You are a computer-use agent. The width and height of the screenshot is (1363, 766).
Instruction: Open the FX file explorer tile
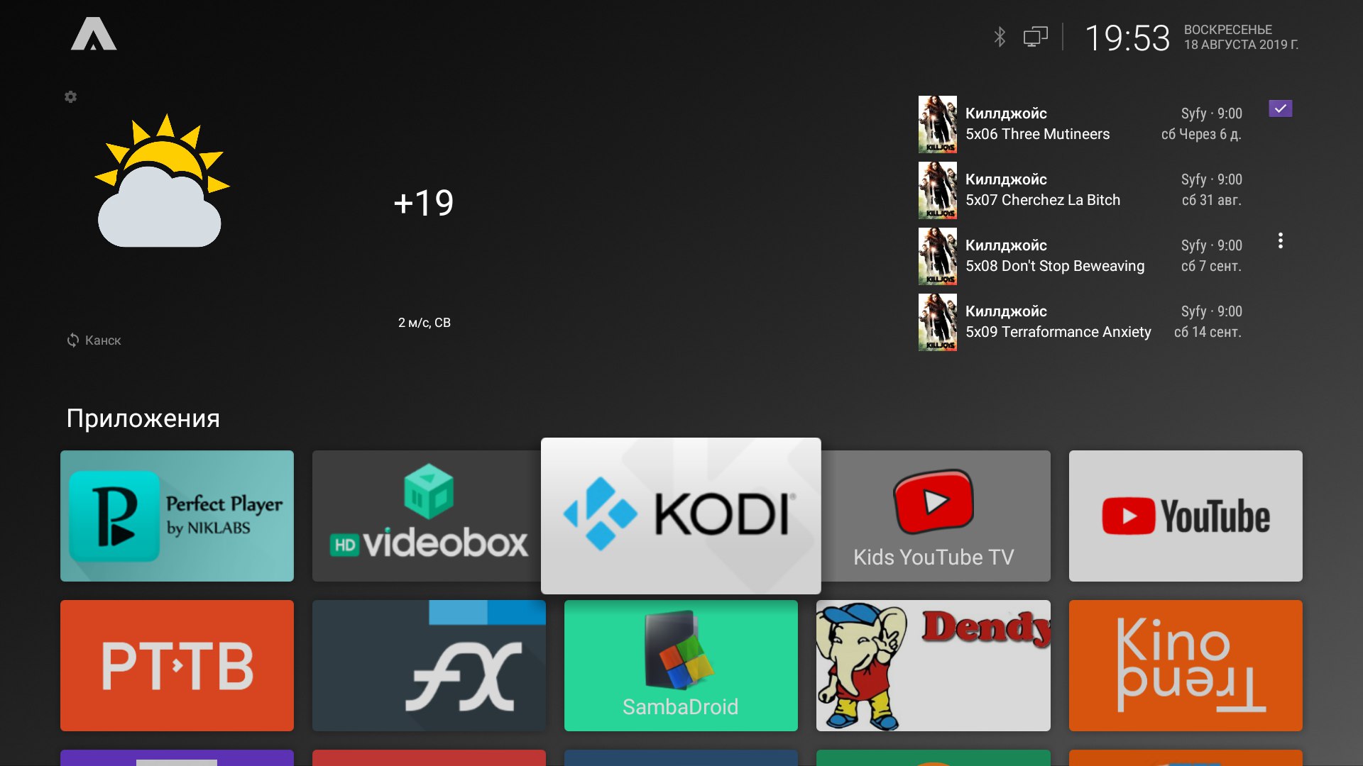(x=429, y=665)
